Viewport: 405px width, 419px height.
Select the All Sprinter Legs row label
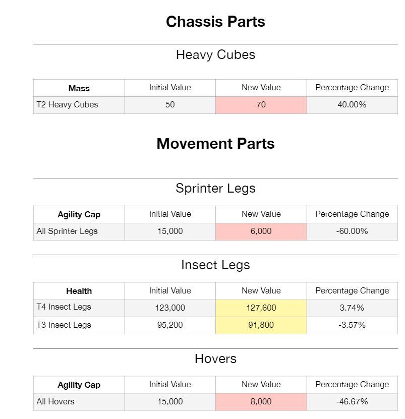(x=67, y=231)
